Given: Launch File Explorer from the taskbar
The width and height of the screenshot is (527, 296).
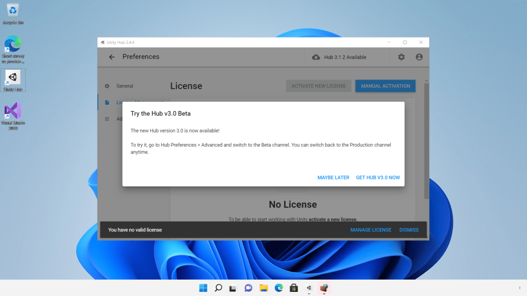Looking at the screenshot, I should tap(263, 288).
